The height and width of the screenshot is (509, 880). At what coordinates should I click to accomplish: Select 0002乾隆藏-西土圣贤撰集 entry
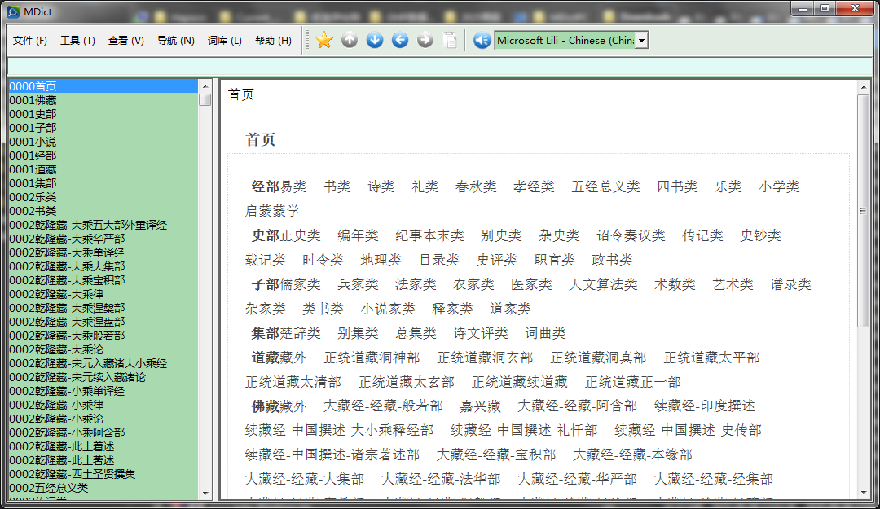click(x=103, y=474)
